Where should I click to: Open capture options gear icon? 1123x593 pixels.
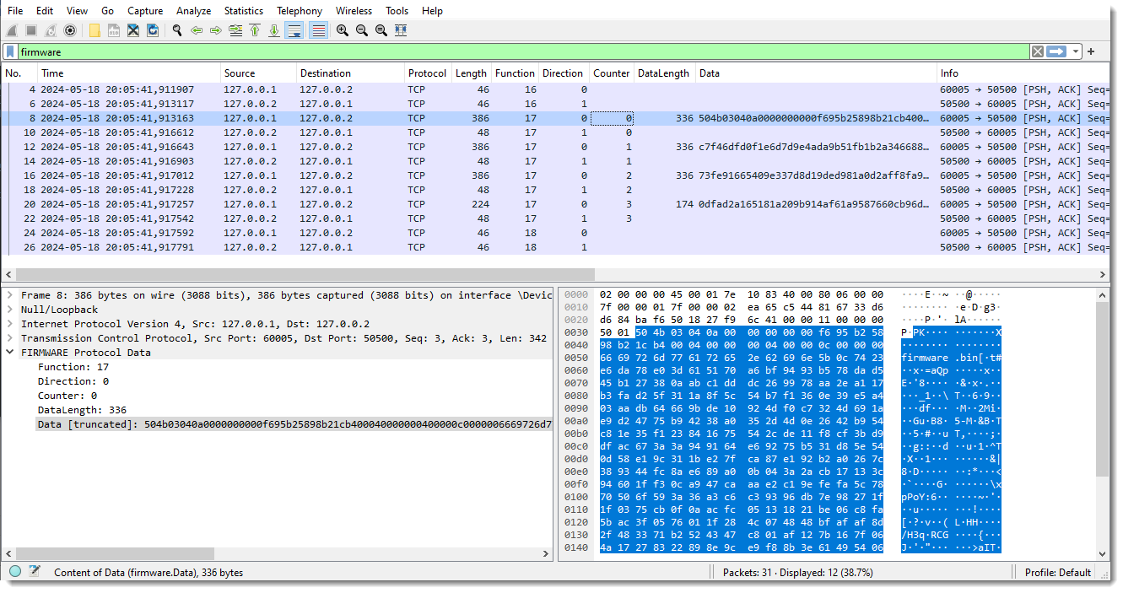point(70,30)
